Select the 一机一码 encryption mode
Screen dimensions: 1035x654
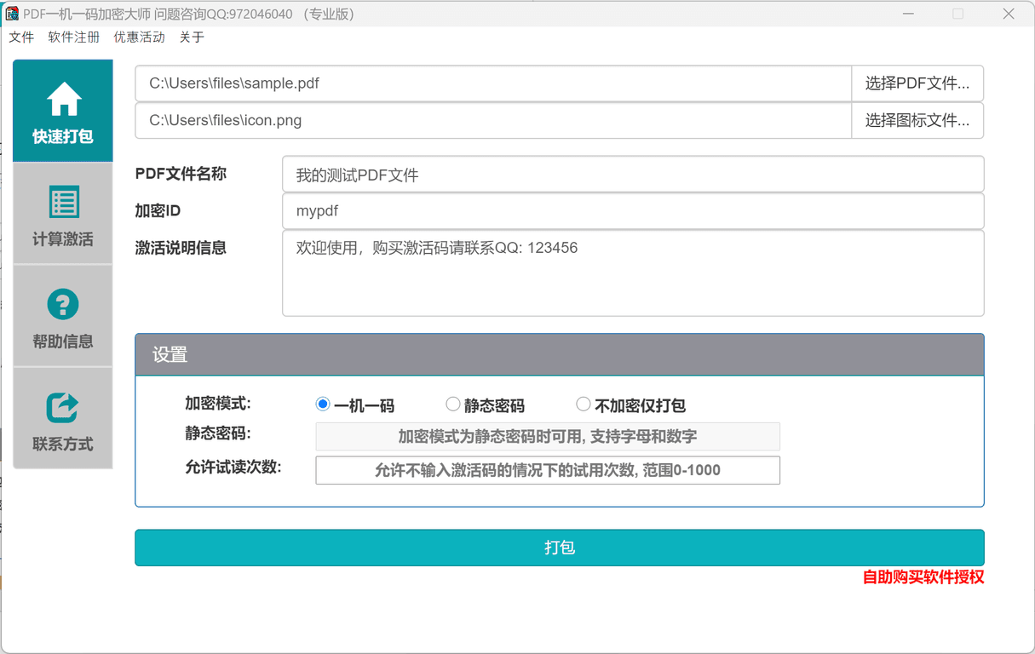pos(322,404)
